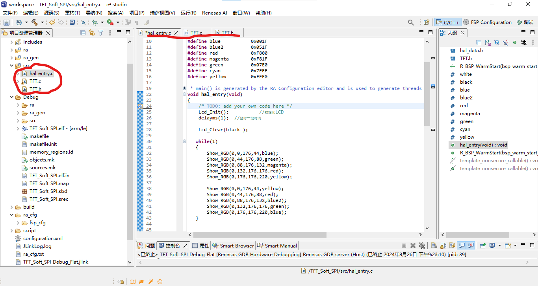Toggle Hide Fields in Outline

point(497,42)
